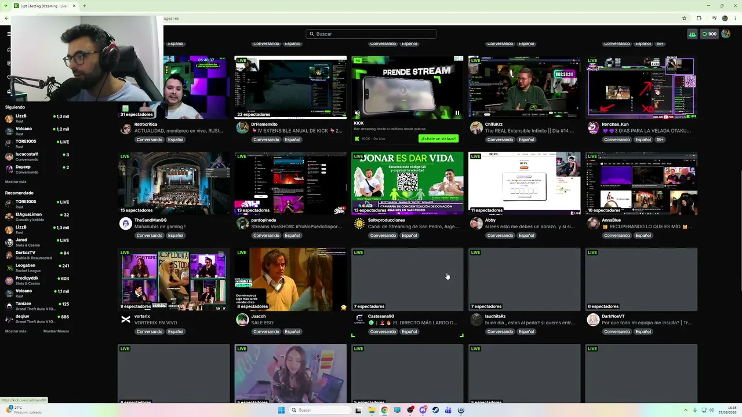Open pardopineda stream thumbnail
The height and width of the screenshot is (417, 742).
point(290,184)
